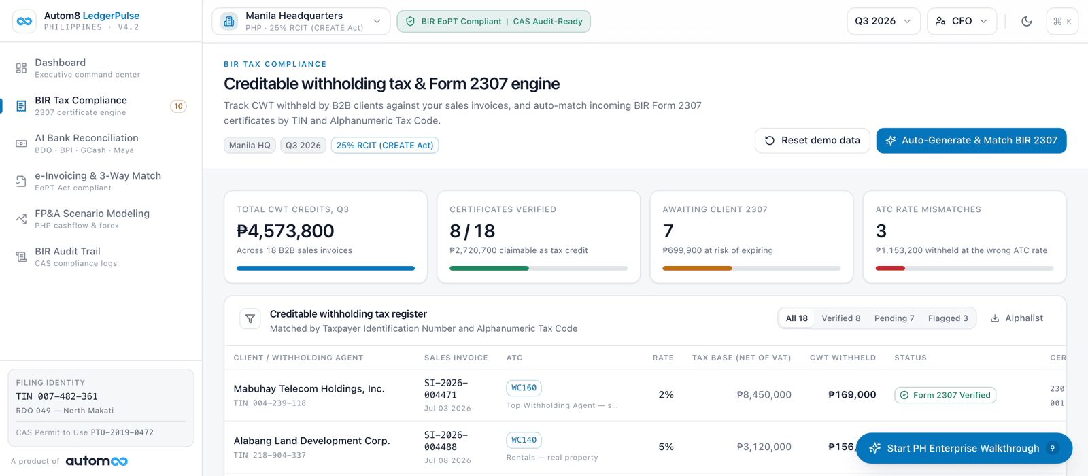Click CAS Permit to Use PTU-2019-0472
The image size is (1088, 476).
pyautogui.click(x=85, y=432)
